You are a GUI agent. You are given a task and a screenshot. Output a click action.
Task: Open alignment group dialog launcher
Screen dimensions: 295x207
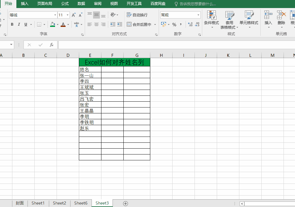coord(156,35)
